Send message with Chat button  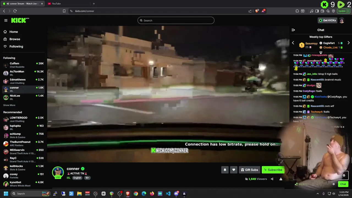(x=343, y=184)
